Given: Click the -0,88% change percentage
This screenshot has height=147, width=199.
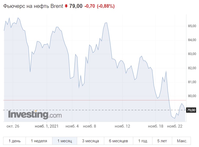Looking at the screenshot, I should tap(106, 6).
